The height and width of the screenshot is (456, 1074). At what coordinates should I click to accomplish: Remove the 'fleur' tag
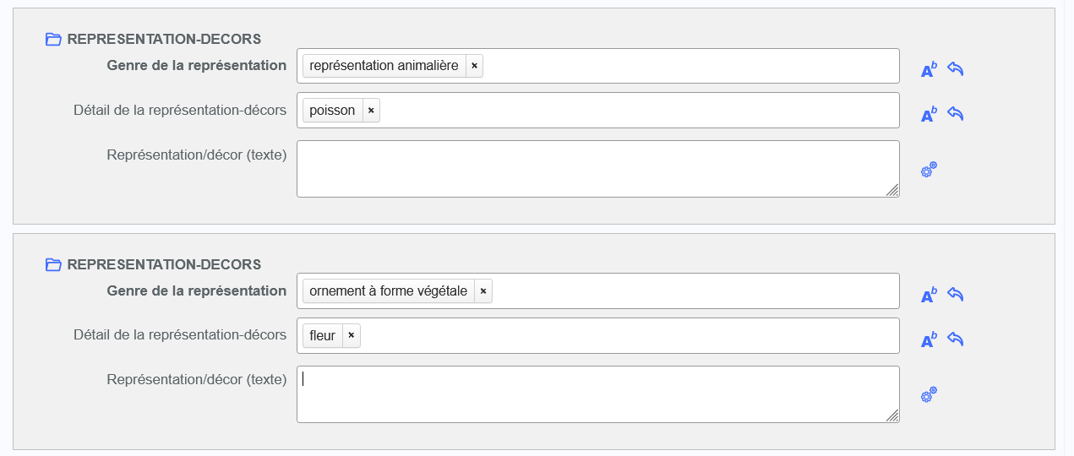tap(351, 336)
